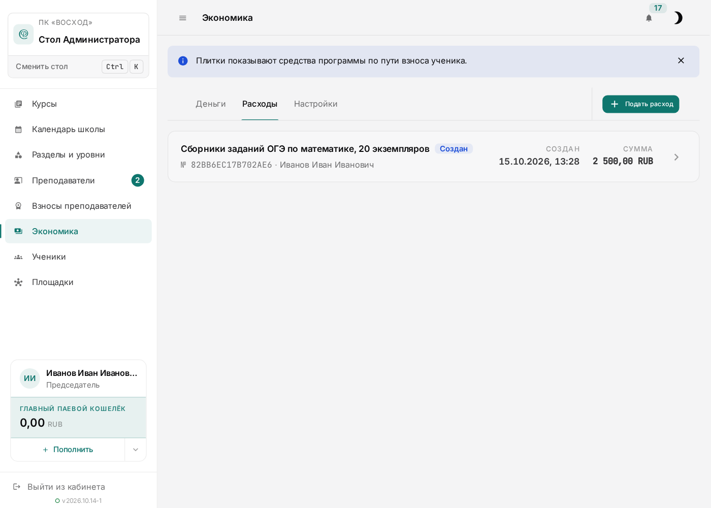
Task: Dismiss the info banner
Action: click(x=681, y=61)
